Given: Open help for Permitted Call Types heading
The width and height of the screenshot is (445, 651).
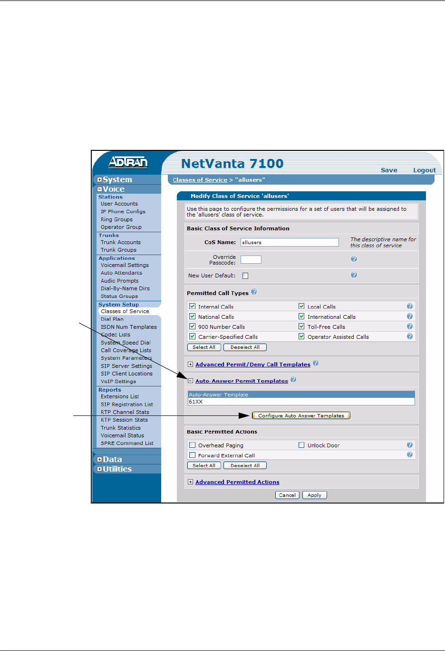Looking at the screenshot, I should click(x=254, y=292).
